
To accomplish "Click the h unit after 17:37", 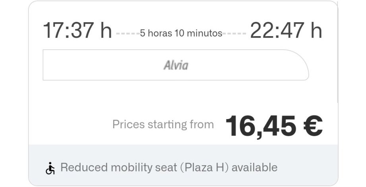I will 106,31.
